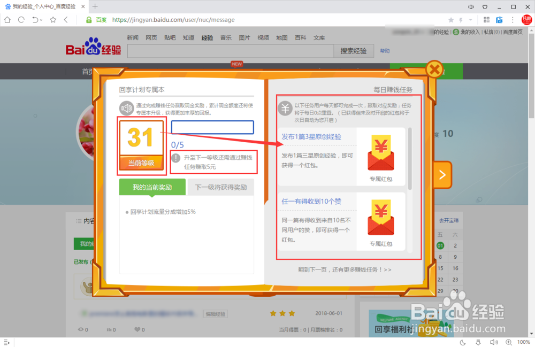Viewport: 535px width, 347px height.
Task: Open the 网页 nav link
Action: tap(151, 37)
